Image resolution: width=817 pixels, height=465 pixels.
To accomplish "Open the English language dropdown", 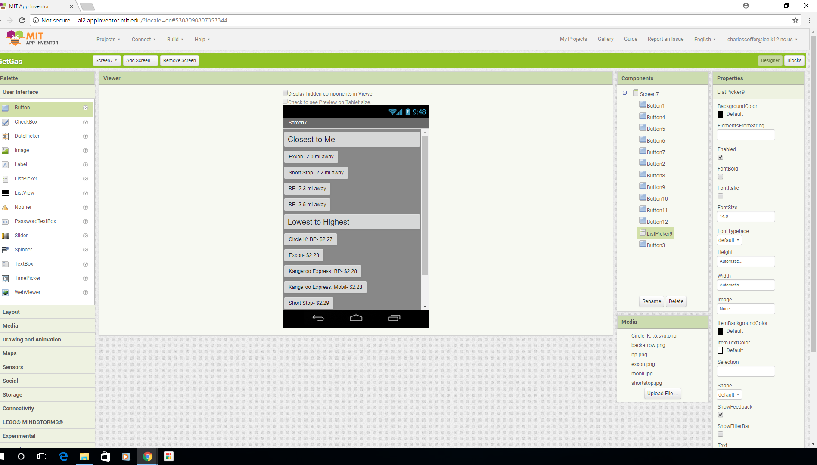I will pyautogui.click(x=705, y=40).
